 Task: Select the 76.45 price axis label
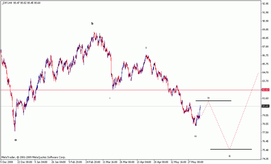[x=265, y=141]
